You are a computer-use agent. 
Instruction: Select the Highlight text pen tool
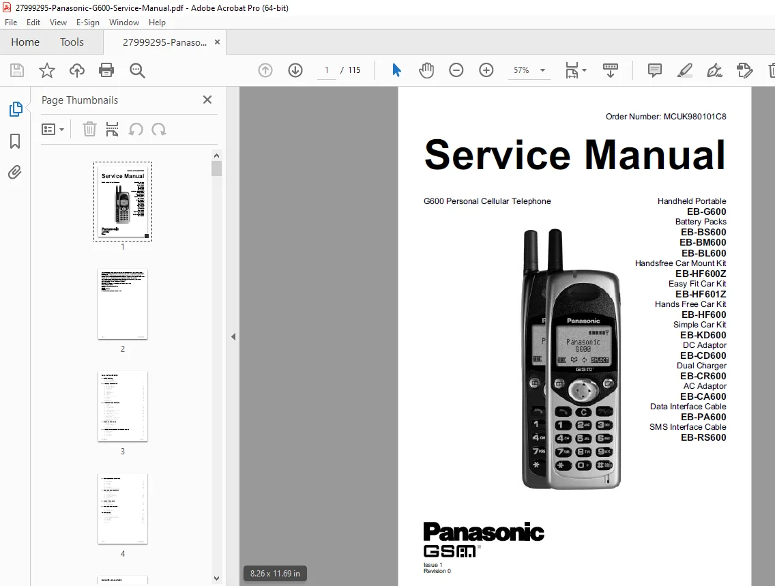coord(684,70)
